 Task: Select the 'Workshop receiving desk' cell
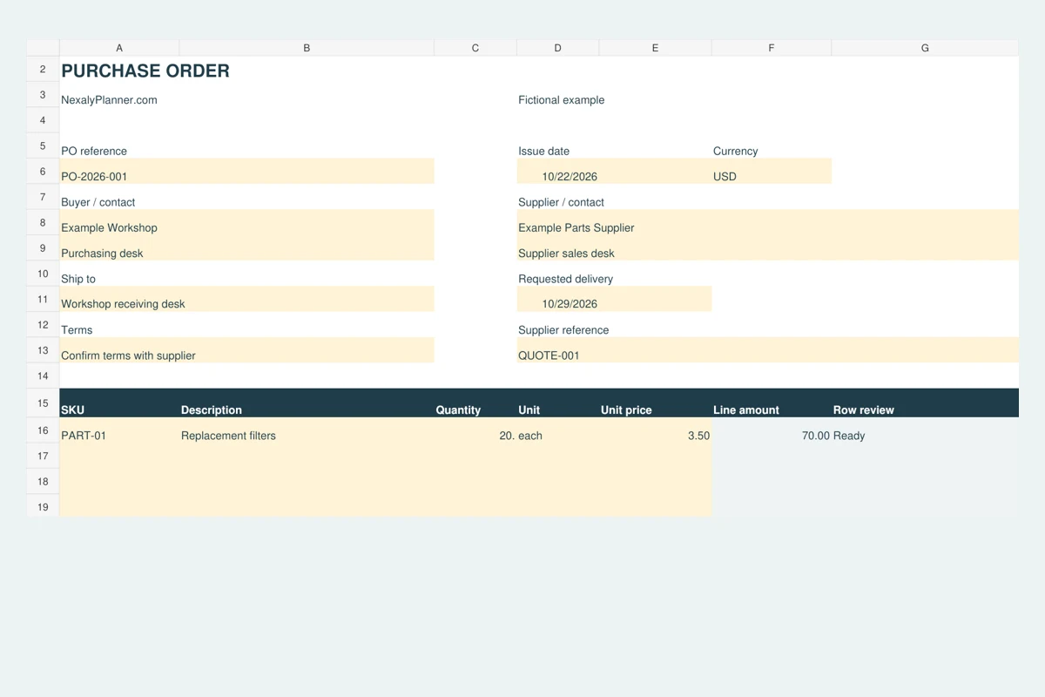coord(246,299)
